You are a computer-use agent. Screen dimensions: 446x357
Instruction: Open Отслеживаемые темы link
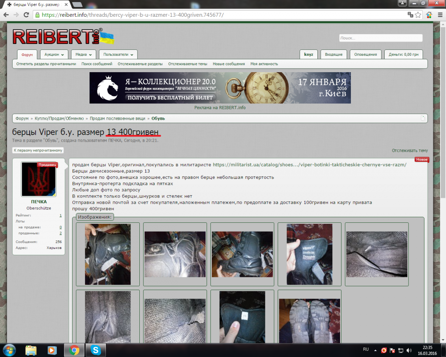pyautogui.click(x=188, y=64)
